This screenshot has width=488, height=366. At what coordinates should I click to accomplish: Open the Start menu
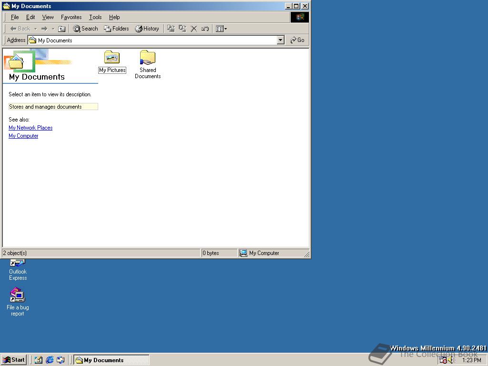(x=14, y=360)
